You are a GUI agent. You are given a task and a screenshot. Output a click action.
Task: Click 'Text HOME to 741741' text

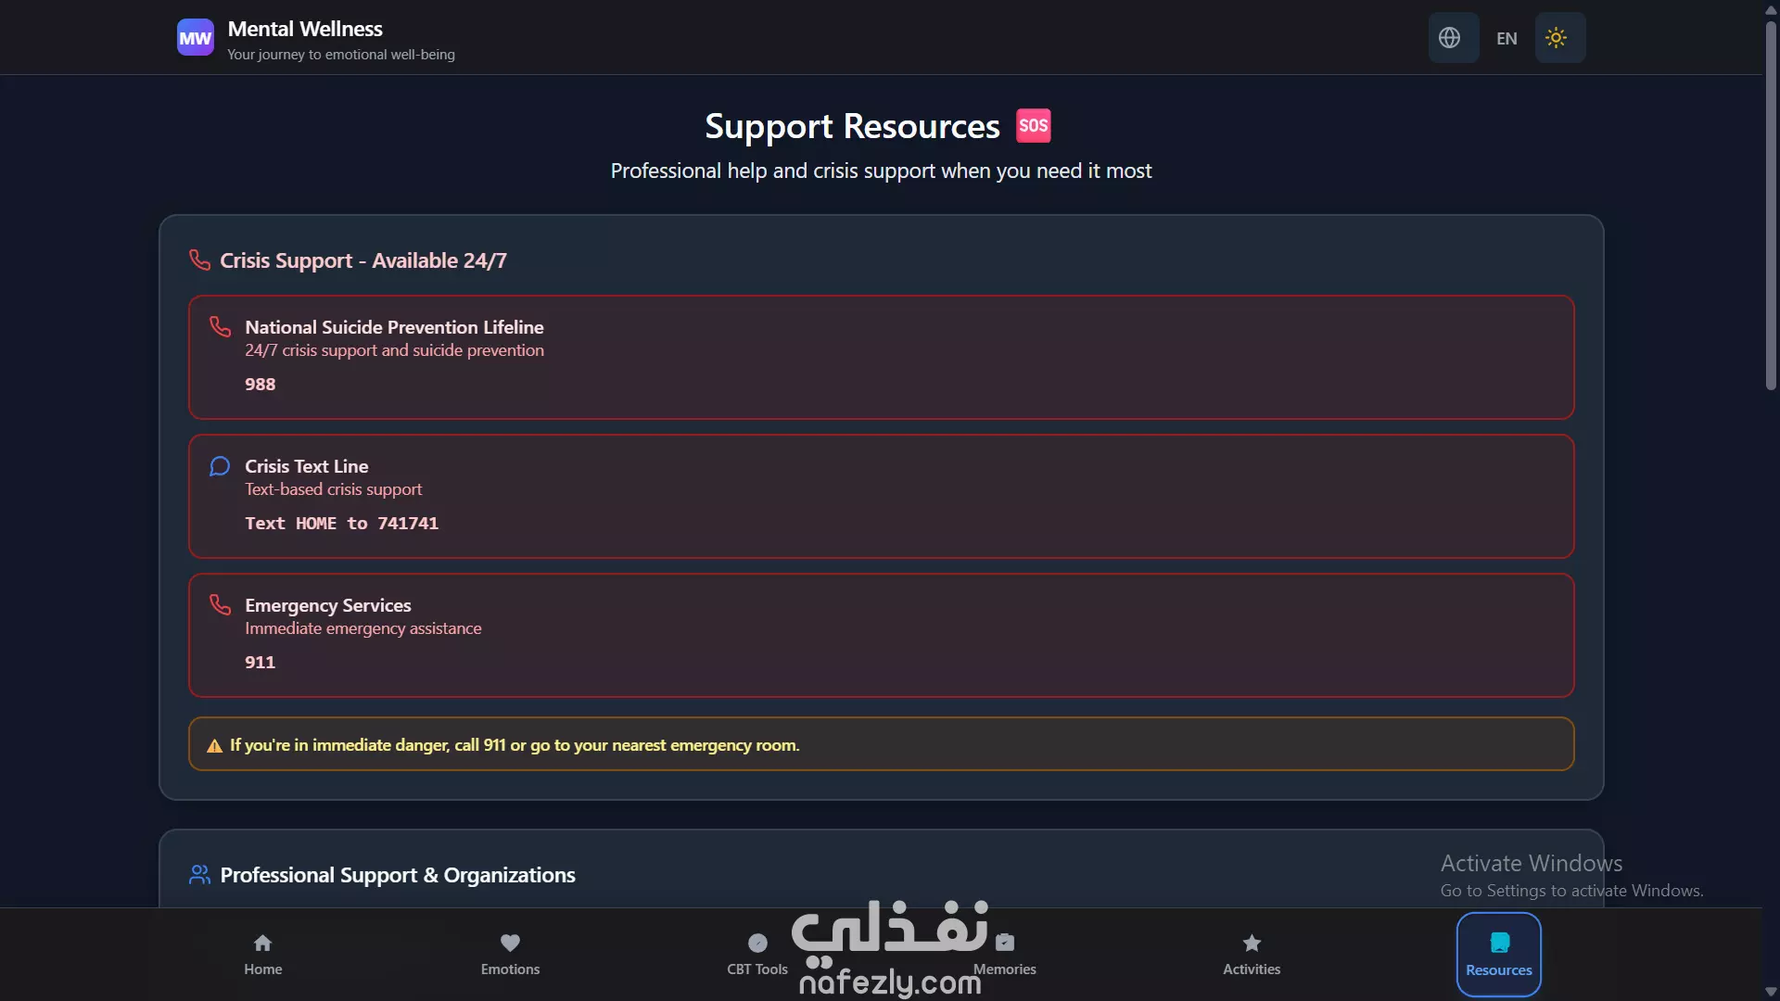click(x=341, y=523)
